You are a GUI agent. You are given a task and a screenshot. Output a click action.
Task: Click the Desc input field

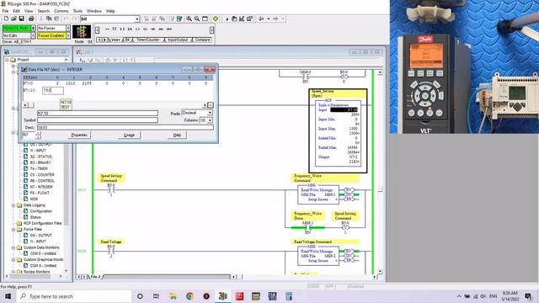(x=125, y=127)
